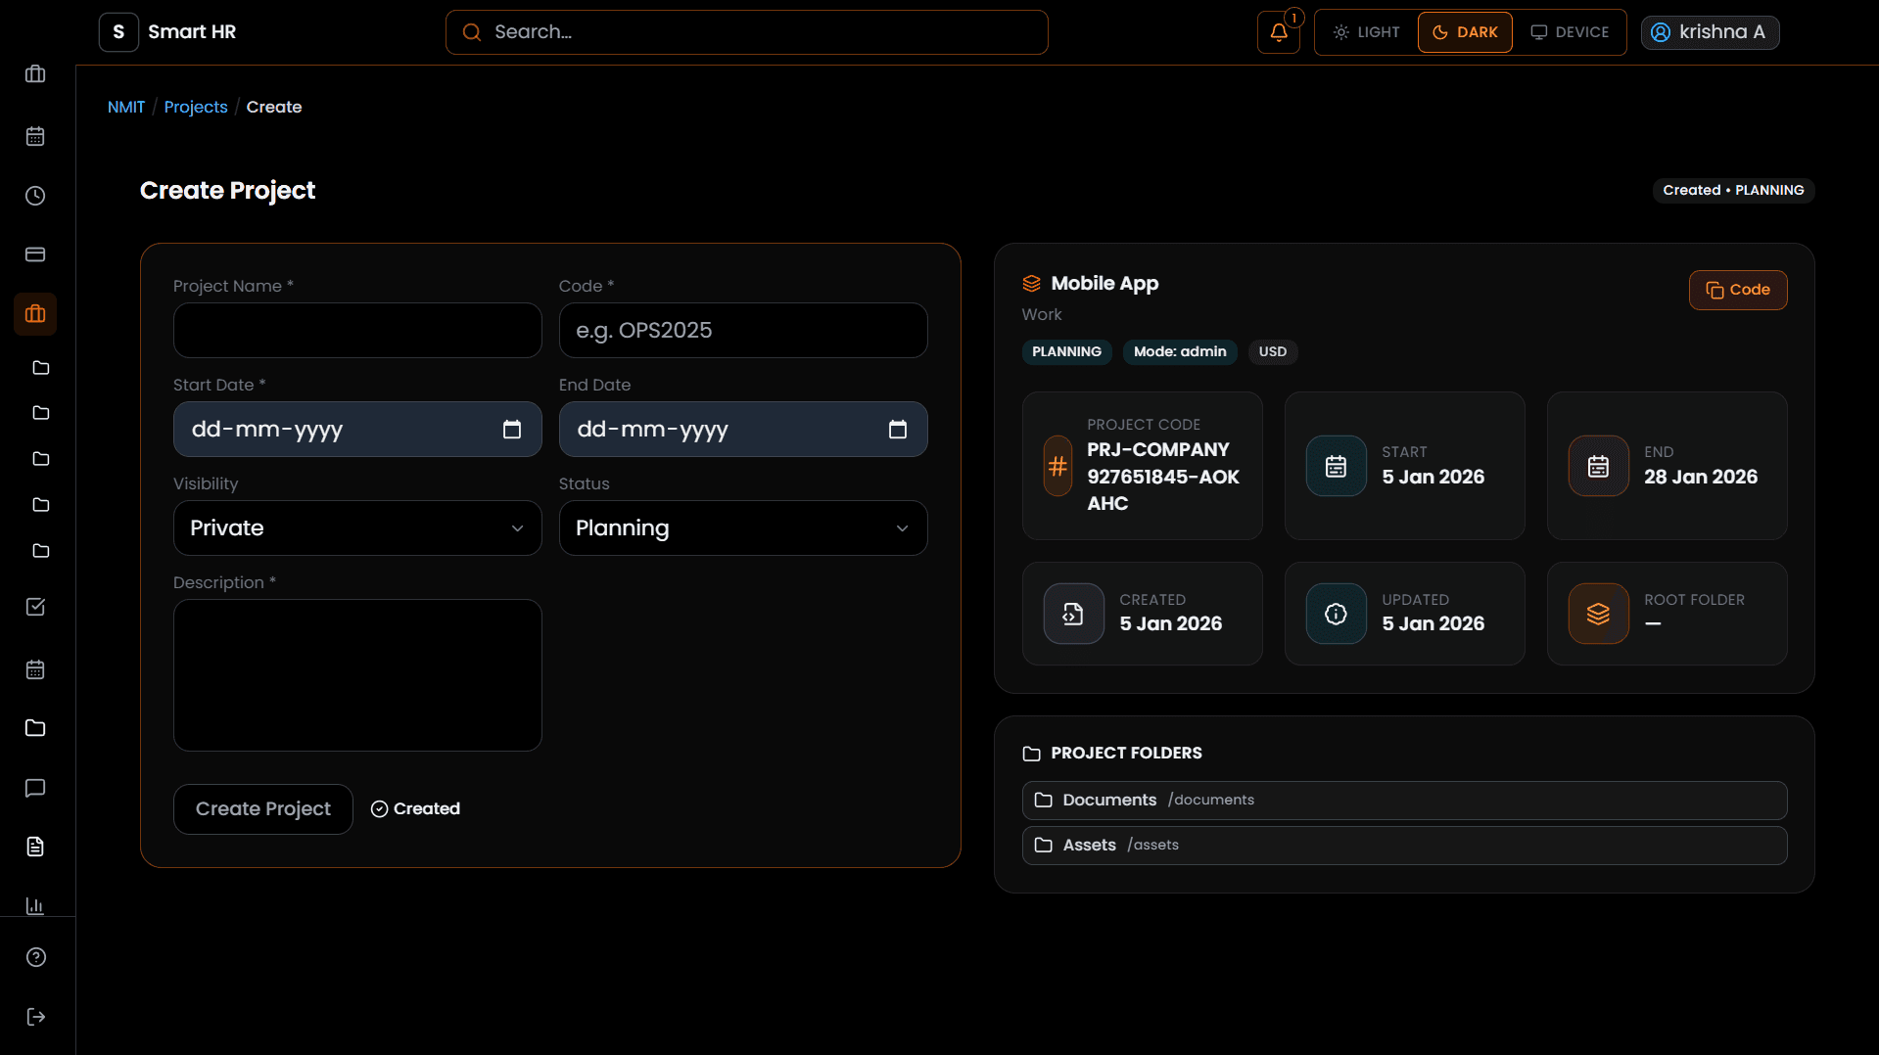
Task: Switch to LIGHT theme
Action: (1367, 32)
